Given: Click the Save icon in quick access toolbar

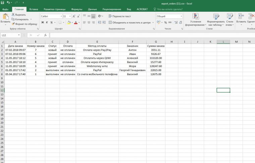Looking at the screenshot, I should pos(3,3).
